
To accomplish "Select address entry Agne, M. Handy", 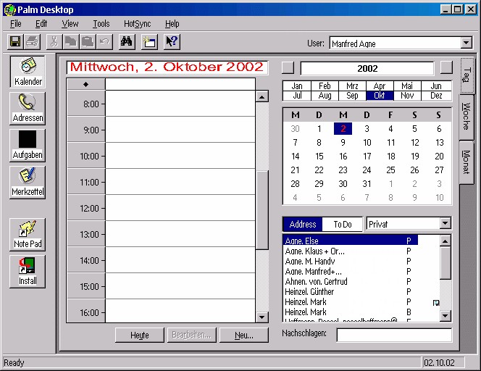I will tap(350, 261).
